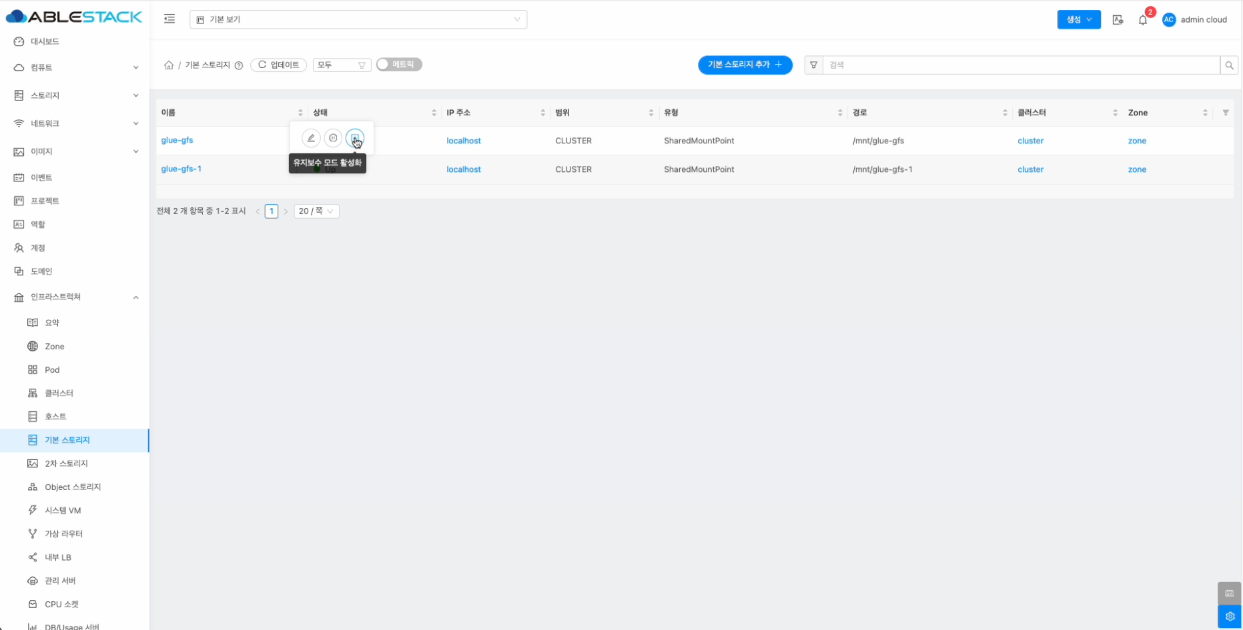
Task: Sort the table by 경로 column
Action: pyautogui.click(x=1005, y=113)
